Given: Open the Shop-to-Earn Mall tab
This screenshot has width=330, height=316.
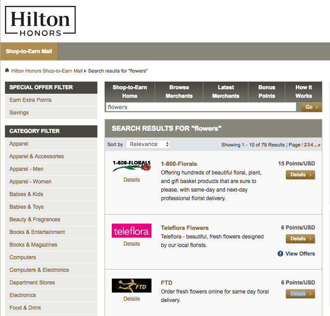Looking at the screenshot, I should coord(29,51).
